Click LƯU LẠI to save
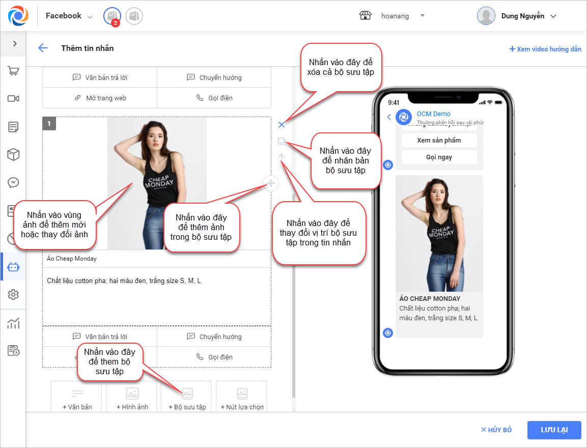Image resolution: width=587 pixels, height=448 pixels. (x=554, y=430)
